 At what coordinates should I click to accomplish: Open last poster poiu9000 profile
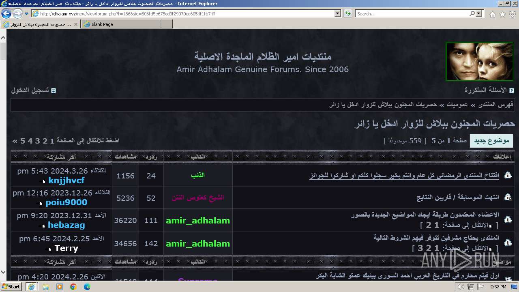66,202
